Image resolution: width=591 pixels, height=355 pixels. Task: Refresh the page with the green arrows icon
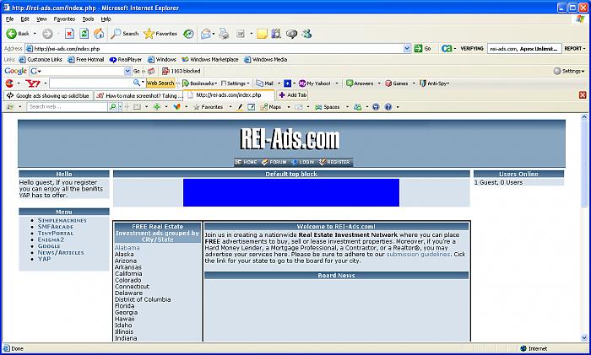[84, 34]
